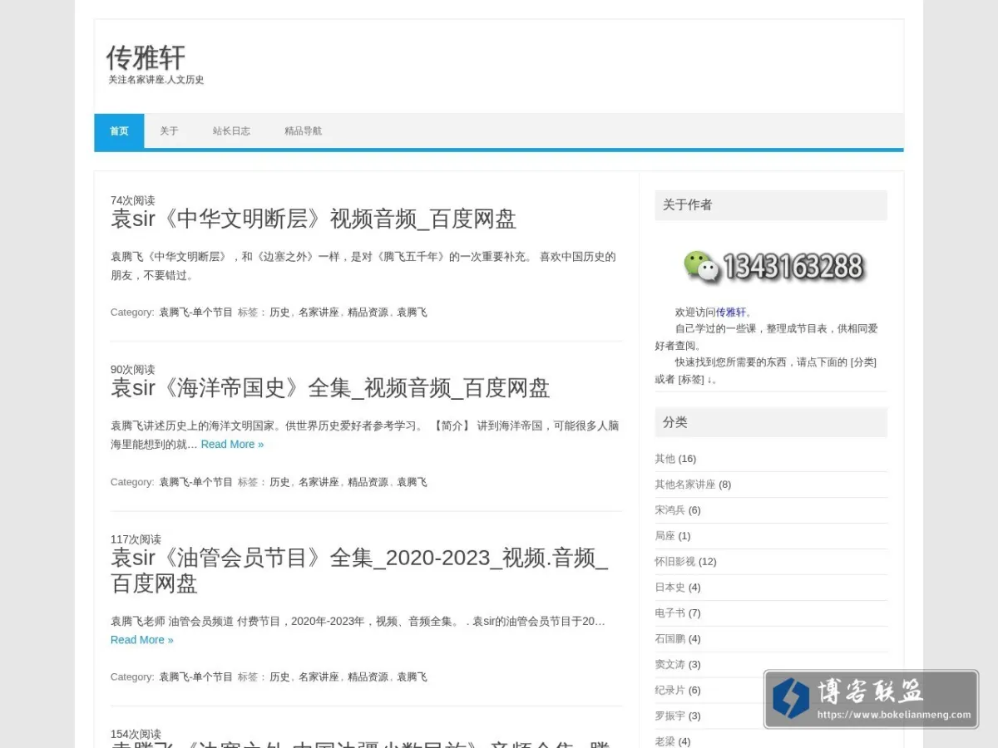Open the 精品导航 menu item
This screenshot has height=748, width=998.
[303, 130]
